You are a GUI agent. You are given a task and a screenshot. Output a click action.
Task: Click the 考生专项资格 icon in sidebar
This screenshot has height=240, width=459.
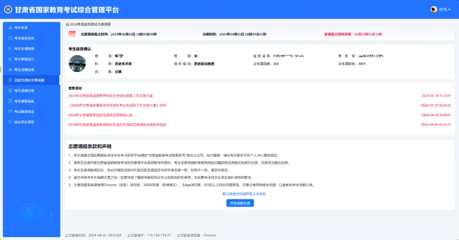click(x=11, y=49)
